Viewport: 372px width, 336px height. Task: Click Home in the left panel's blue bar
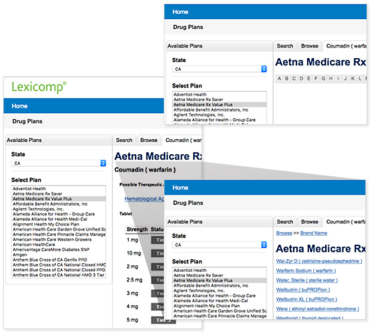point(19,106)
